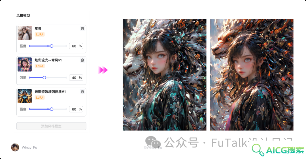Click the pink double-arrow icon
The image size is (306, 159).
point(103,70)
